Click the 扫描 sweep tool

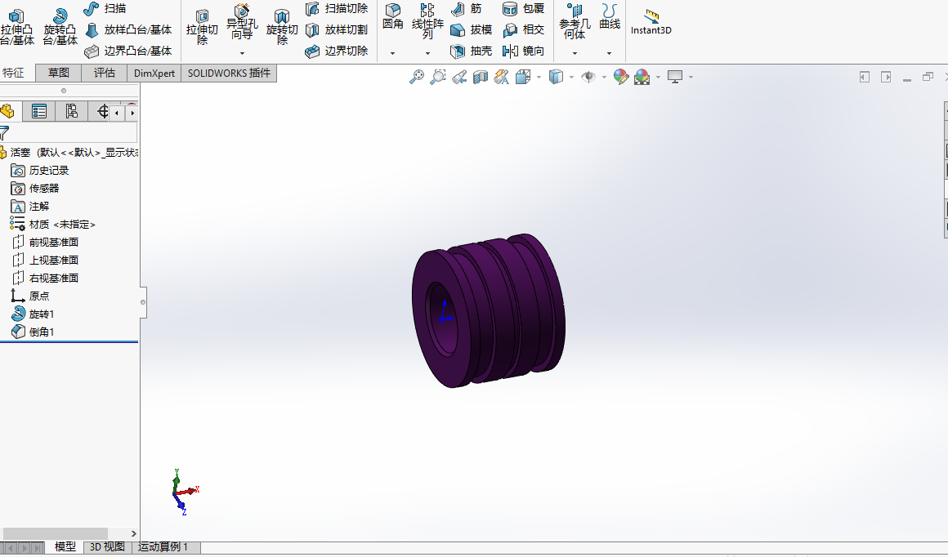105,8
